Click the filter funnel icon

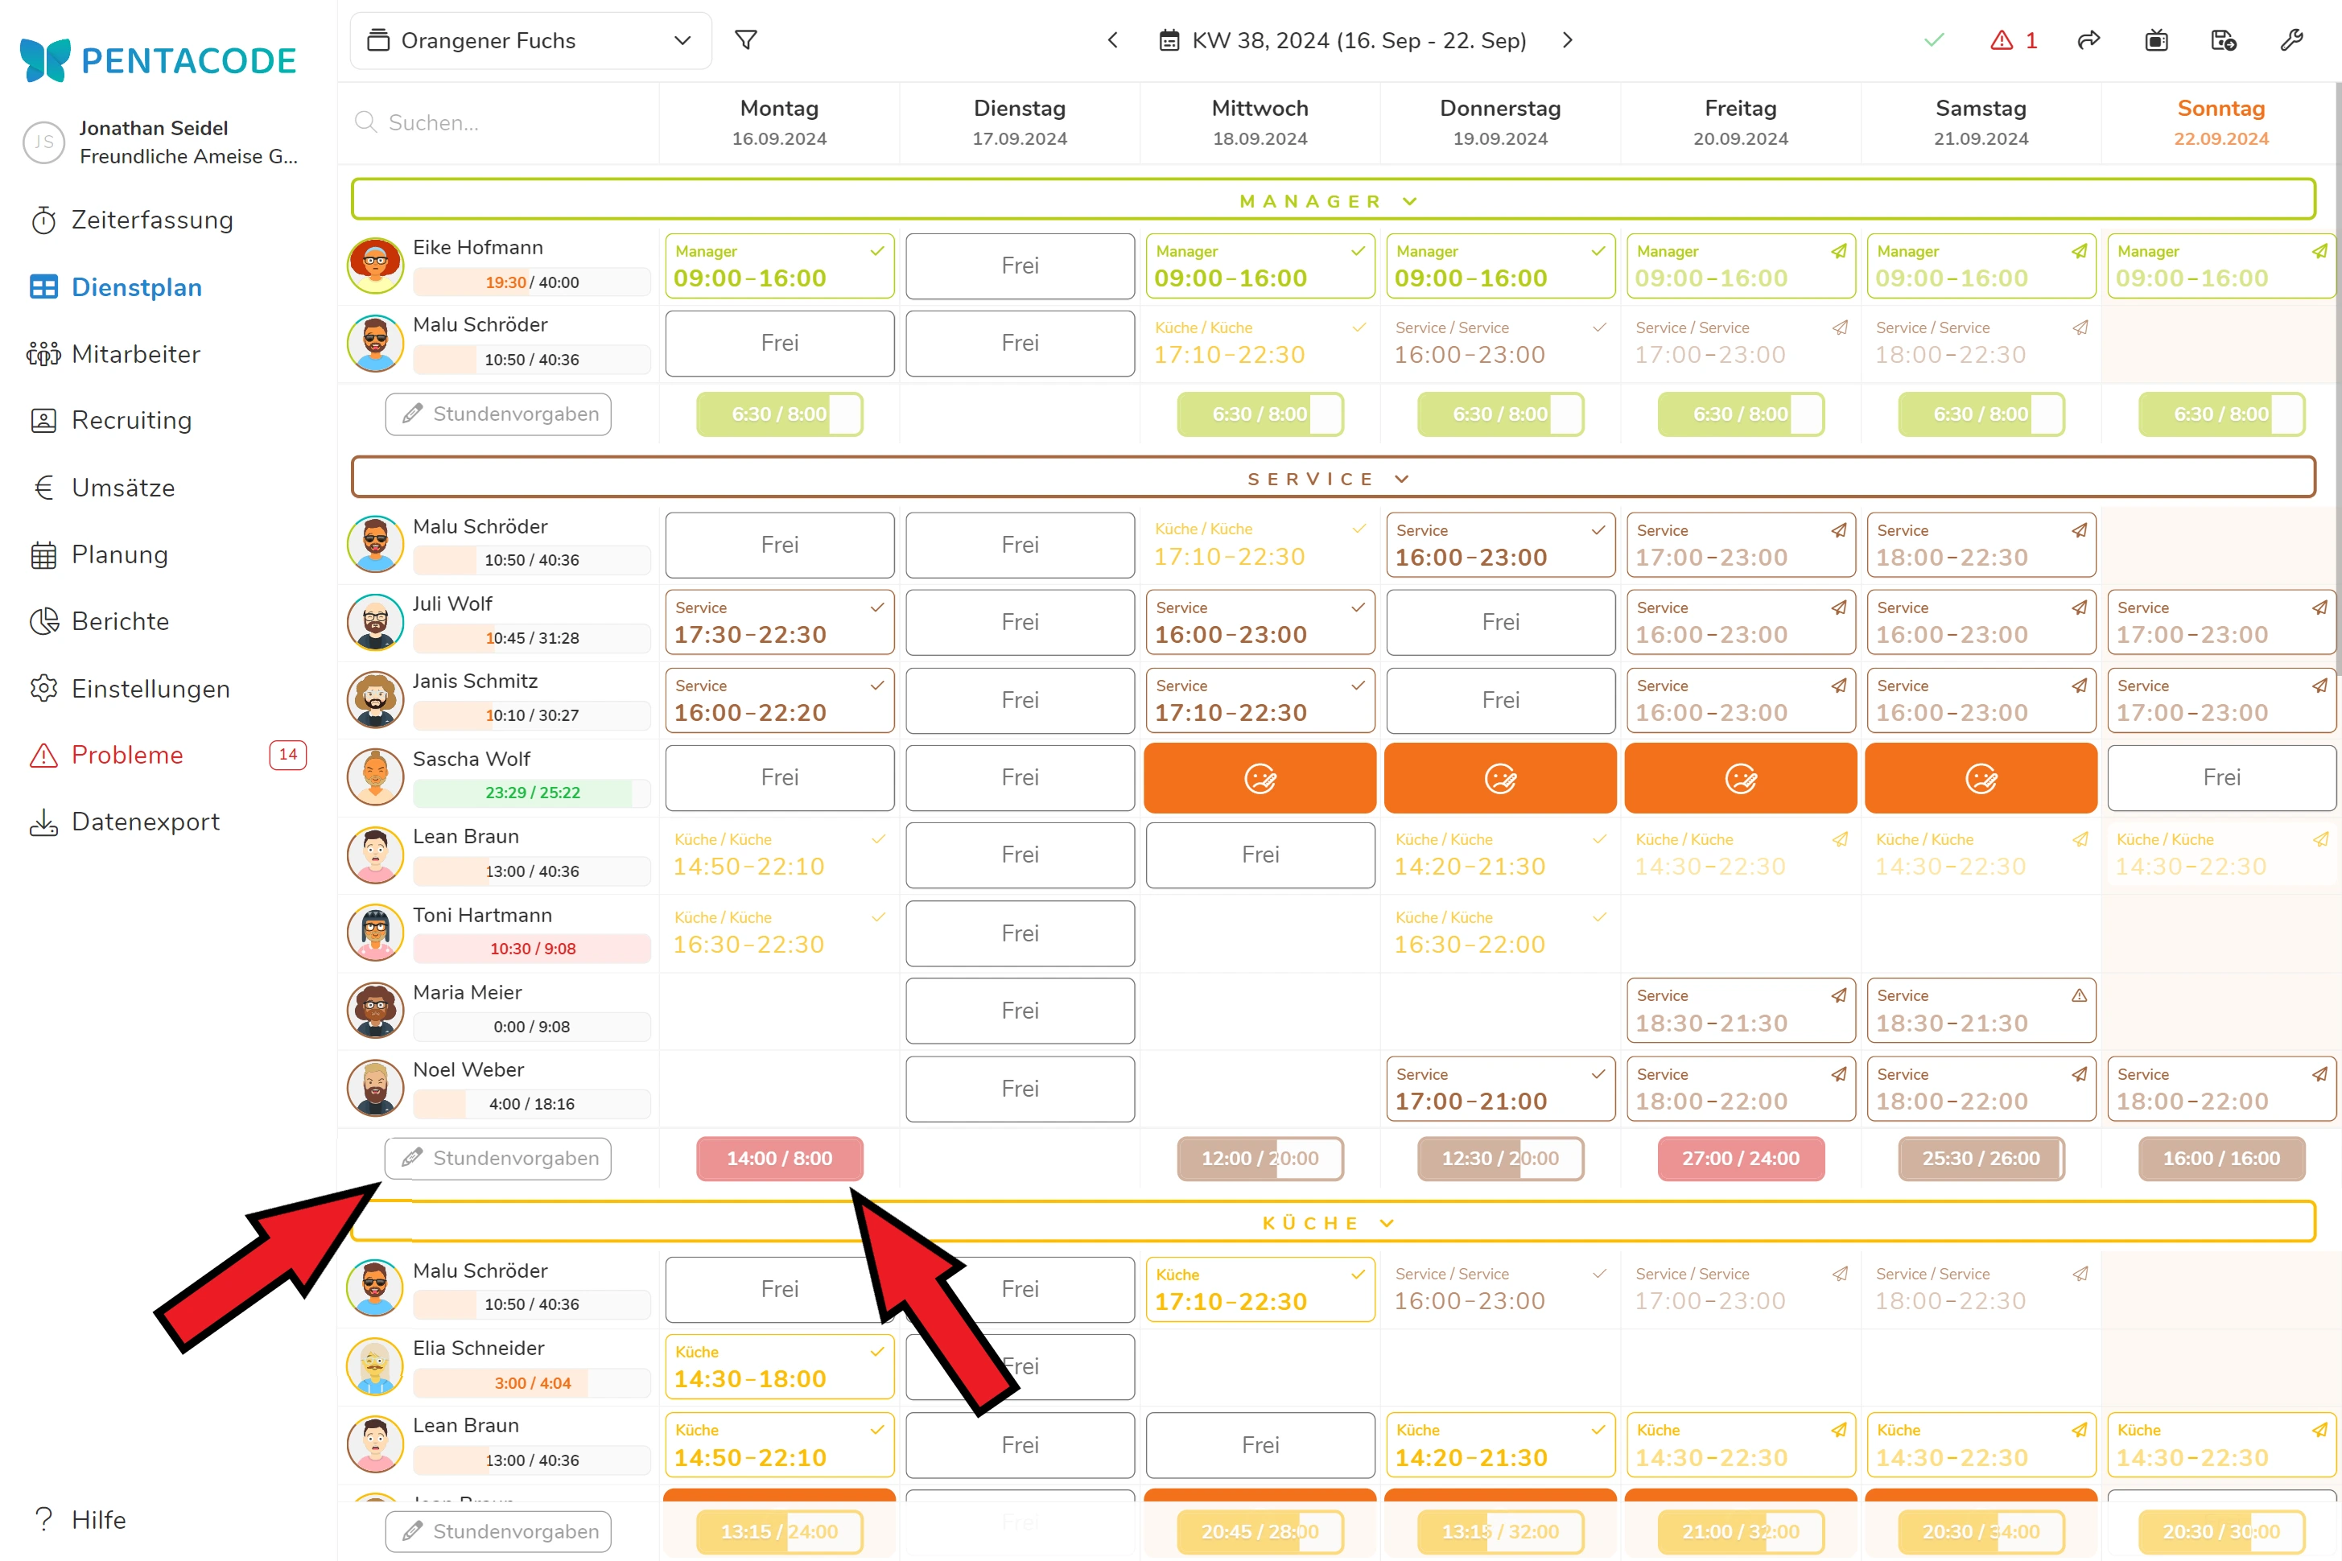coord(746,39)
